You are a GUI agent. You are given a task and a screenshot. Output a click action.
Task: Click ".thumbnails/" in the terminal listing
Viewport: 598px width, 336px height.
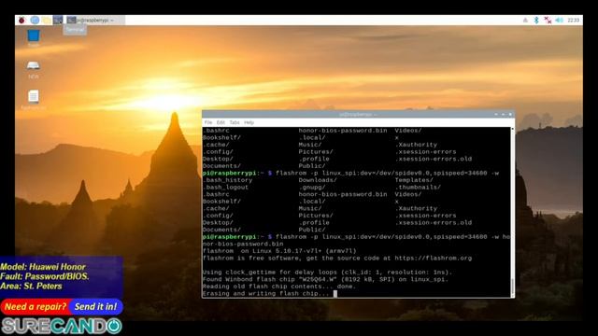coord(418,187)
